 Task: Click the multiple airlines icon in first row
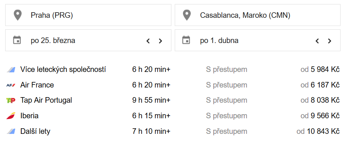click(11, 70)
